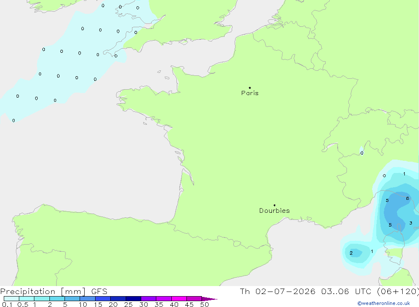Pick the 30–35 mm purple legend color
The image size is (419, 307).
click(149, 299)
